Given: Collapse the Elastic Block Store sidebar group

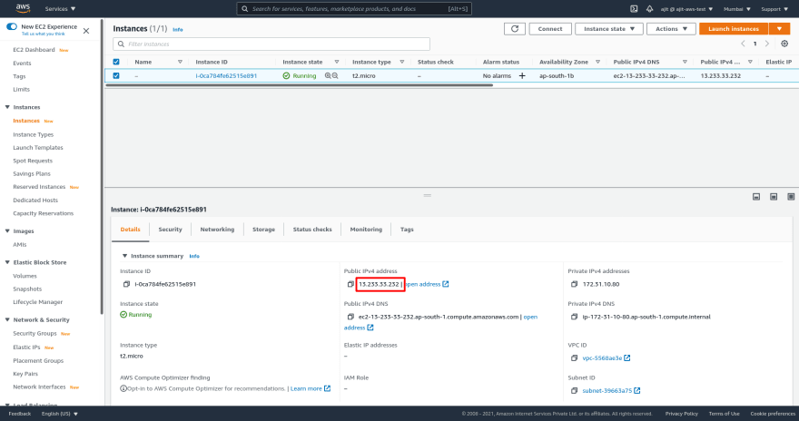Looking at the screenshot, I should click(x=7, y=262).
